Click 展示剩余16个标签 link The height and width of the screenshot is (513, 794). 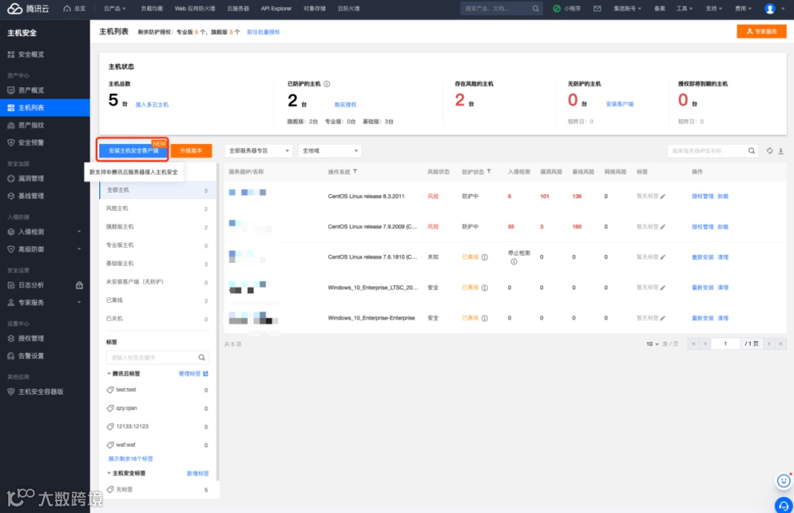point(130,459)
